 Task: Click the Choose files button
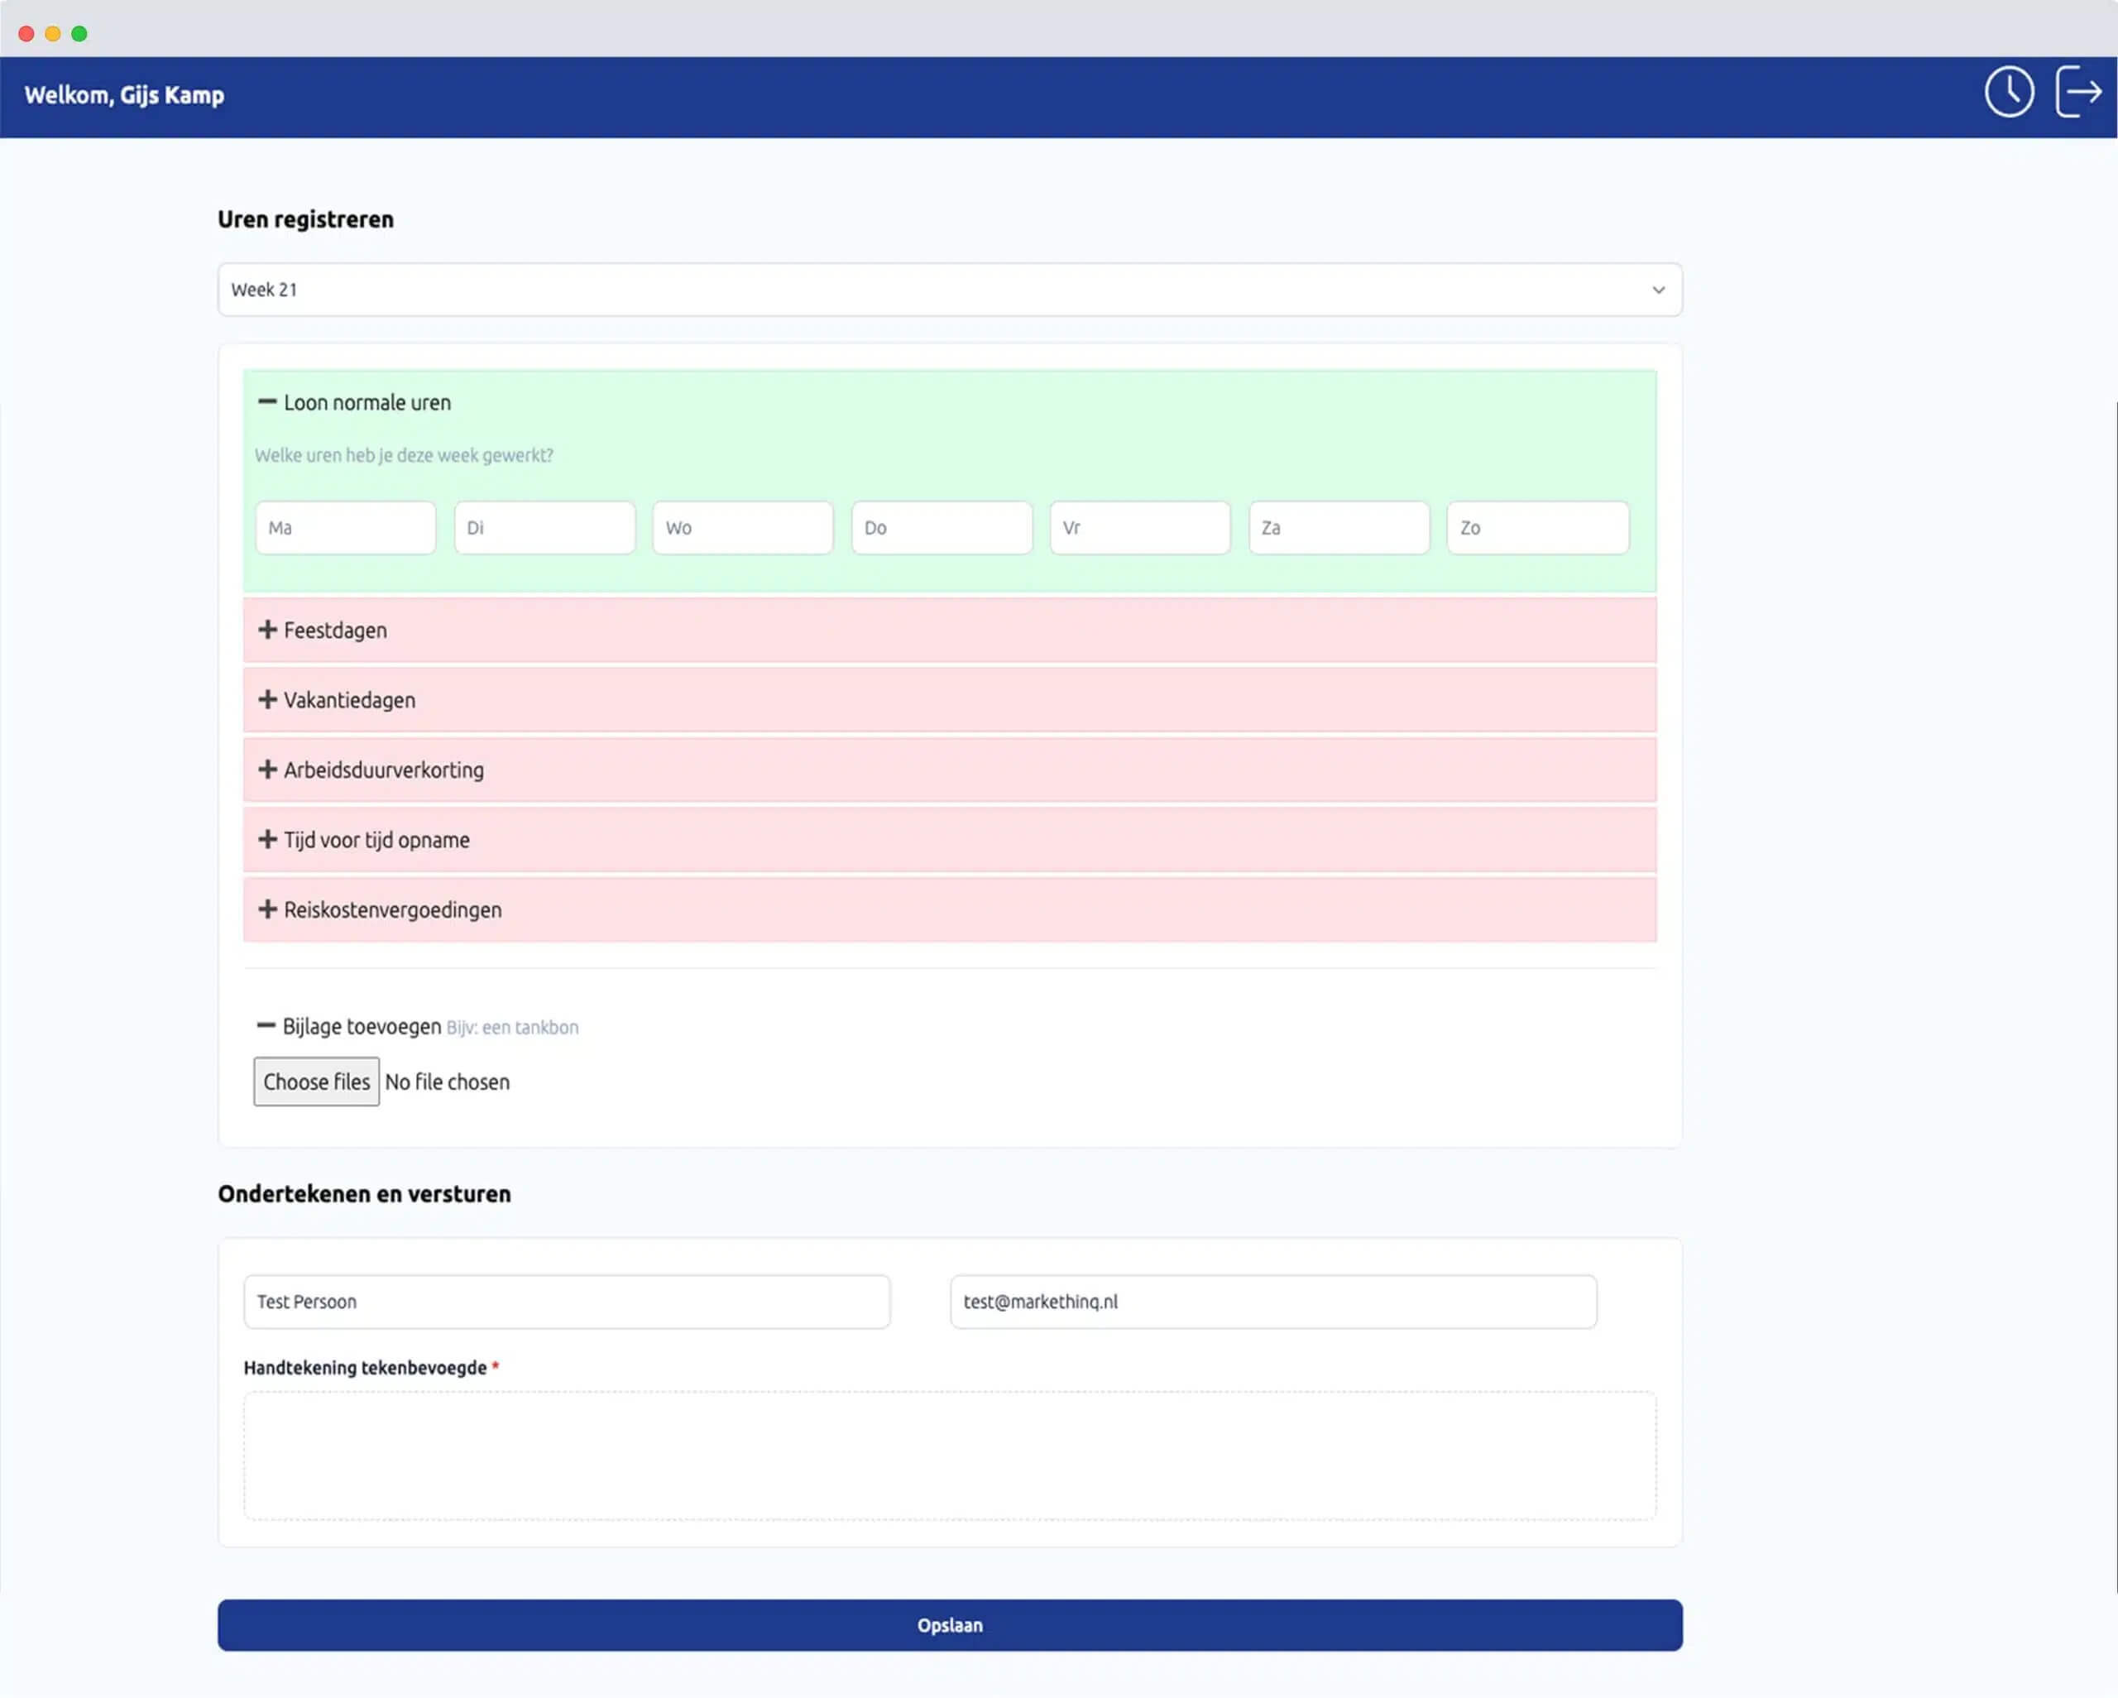[316, 1082]
